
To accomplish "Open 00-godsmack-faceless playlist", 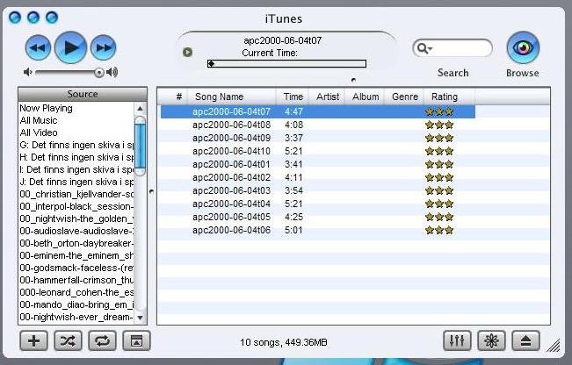I will click(76, 268).
